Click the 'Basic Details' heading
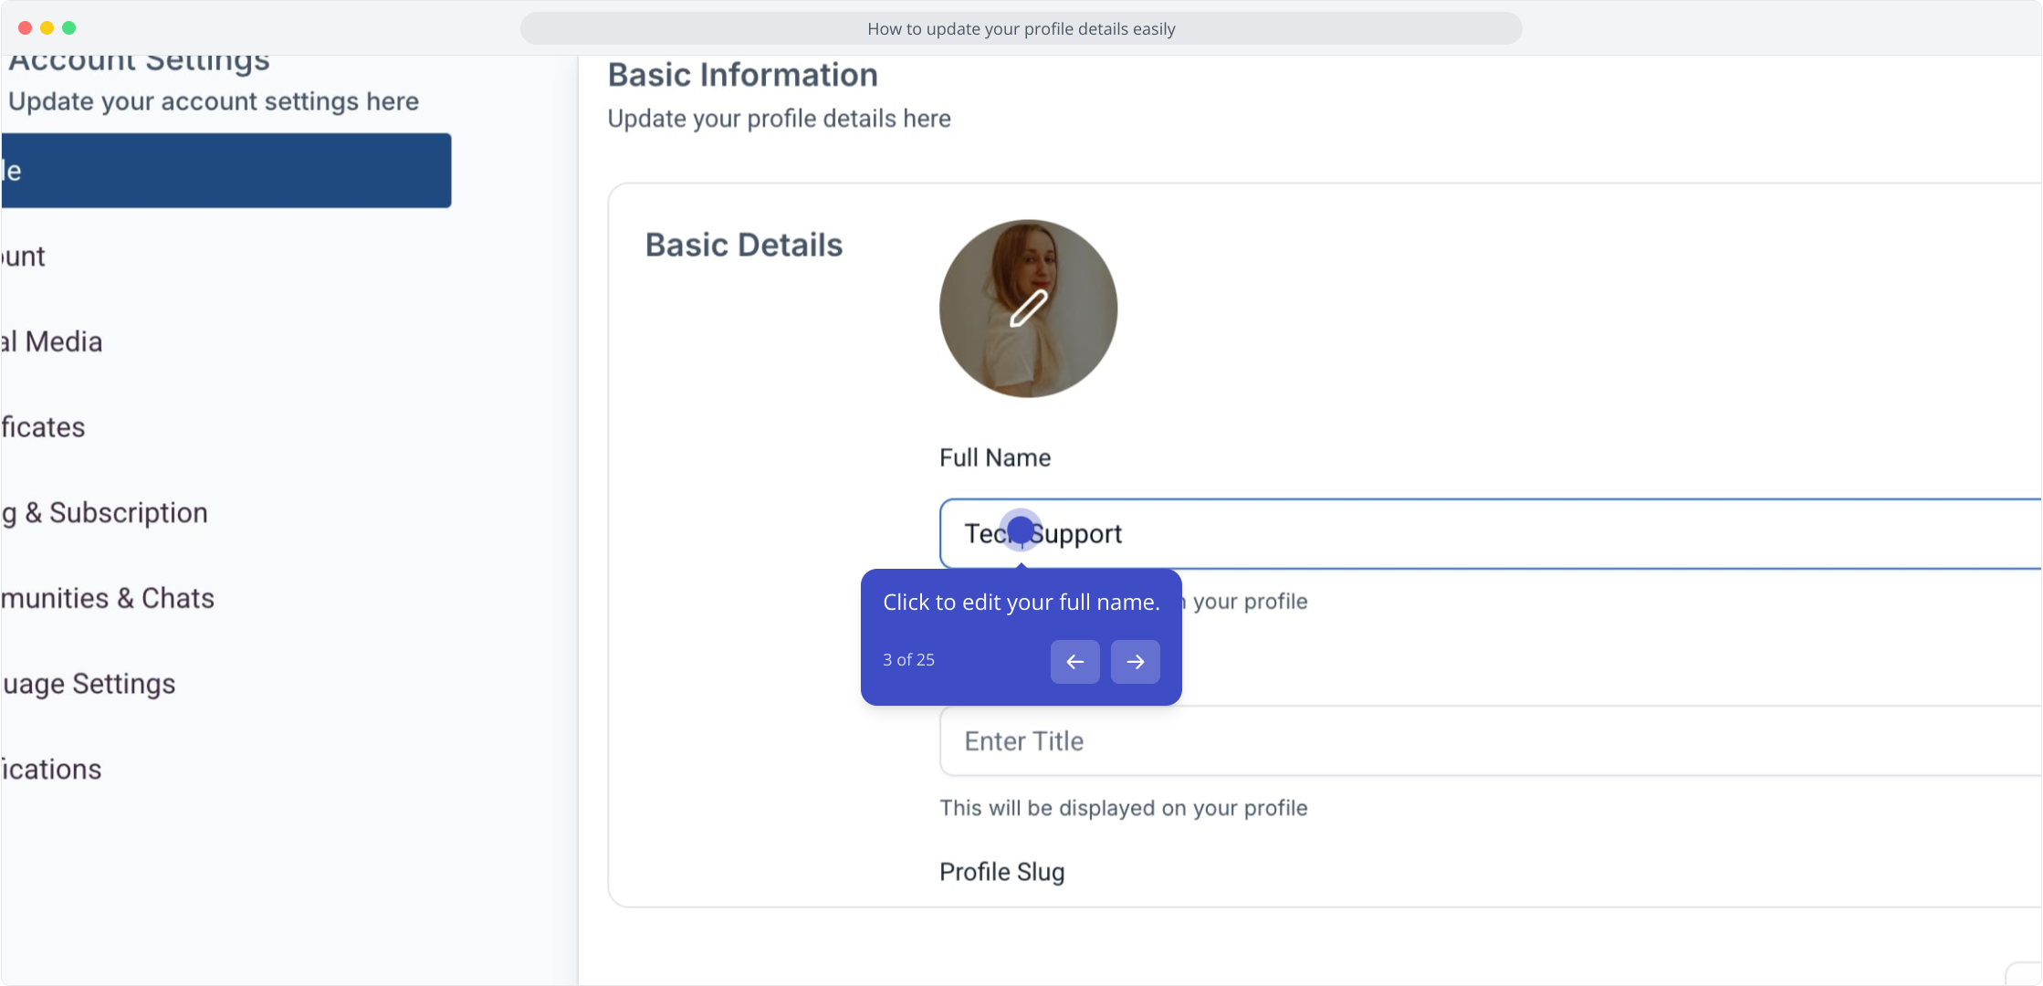2043x986 pixels. click(744, 245)
